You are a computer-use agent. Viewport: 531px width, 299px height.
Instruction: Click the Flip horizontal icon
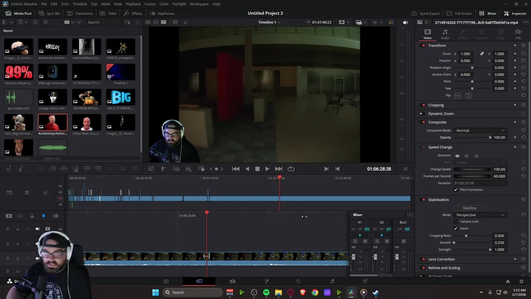[458, 96]
